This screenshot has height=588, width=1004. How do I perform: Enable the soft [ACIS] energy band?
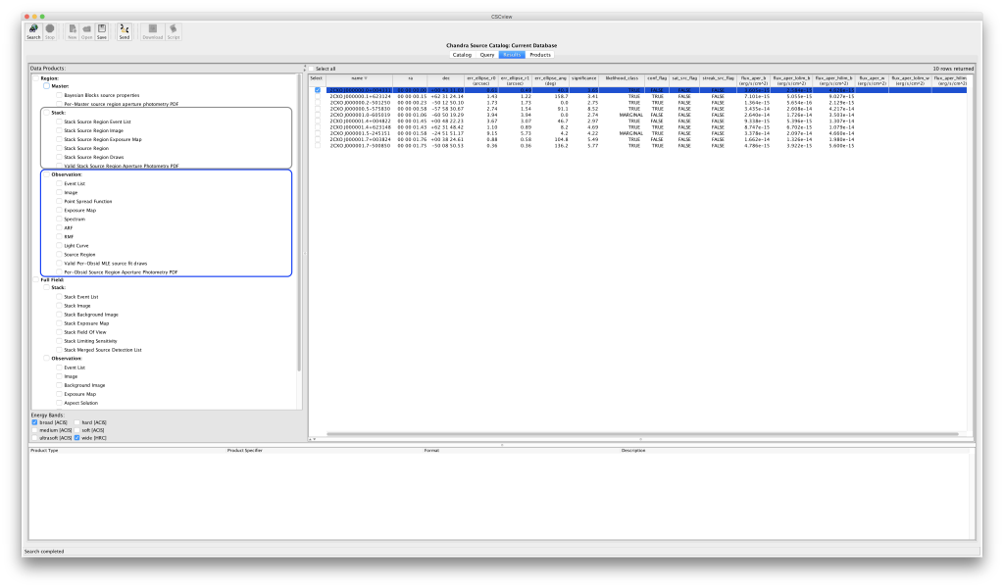pyautogui.click(x=76, y=430)
